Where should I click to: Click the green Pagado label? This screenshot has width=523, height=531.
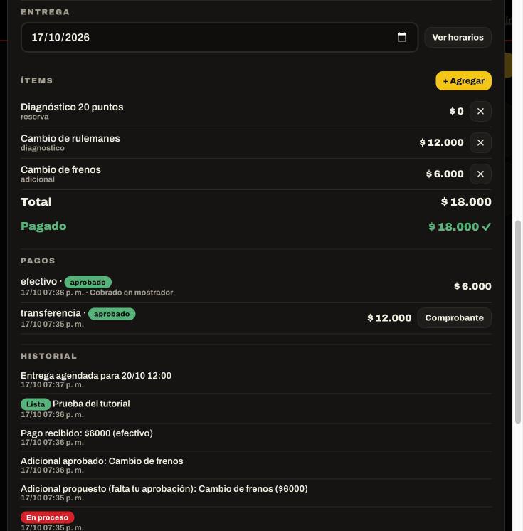pos(43,226)
